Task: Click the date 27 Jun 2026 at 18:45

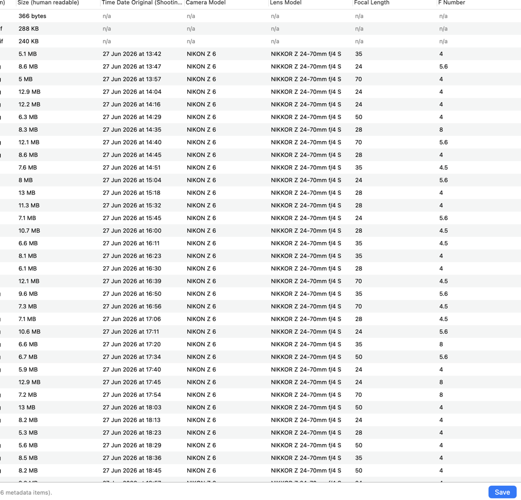Action: (132, 471)
